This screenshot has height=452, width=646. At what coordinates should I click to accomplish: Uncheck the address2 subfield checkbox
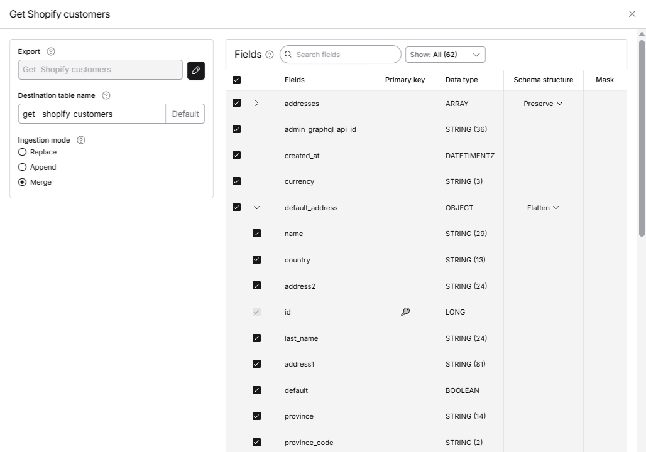coord(256,286)
